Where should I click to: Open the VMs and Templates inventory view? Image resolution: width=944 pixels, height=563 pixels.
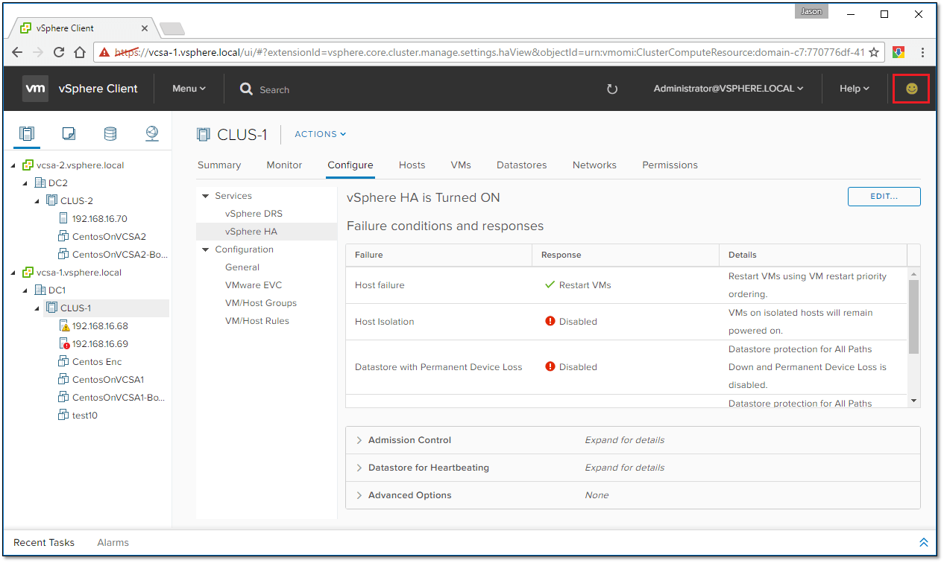(69, 134)
